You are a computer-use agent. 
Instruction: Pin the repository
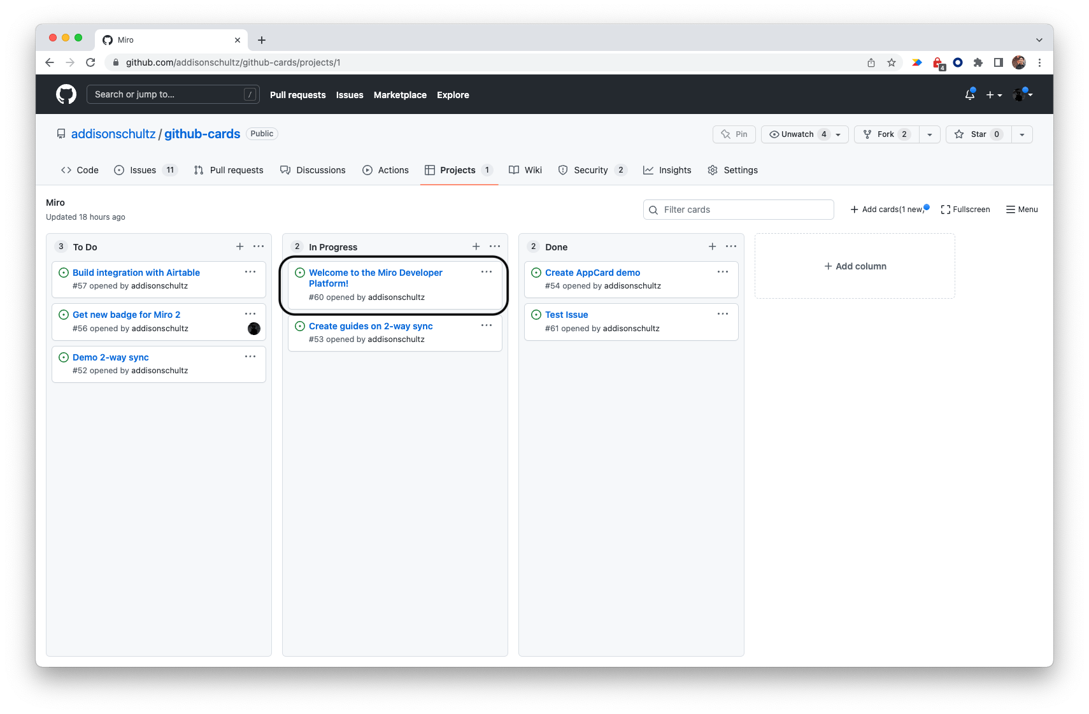pos(734,134)
